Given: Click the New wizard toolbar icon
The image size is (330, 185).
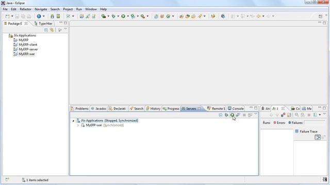Looking at the screenshot, I should pos(8,16).
